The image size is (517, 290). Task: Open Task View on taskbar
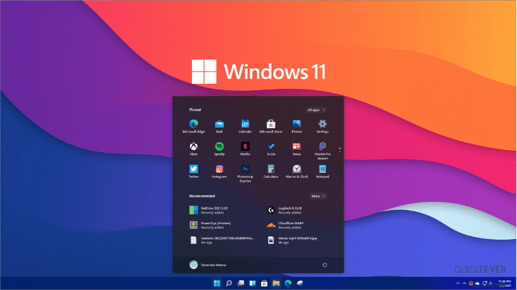(x=240, y=283)
